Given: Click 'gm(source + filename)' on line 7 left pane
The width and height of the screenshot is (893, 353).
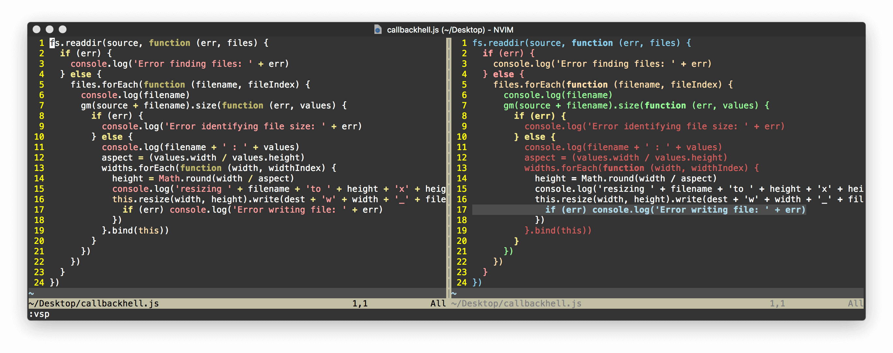Looking at the screenshot, I should coord(136,106).
